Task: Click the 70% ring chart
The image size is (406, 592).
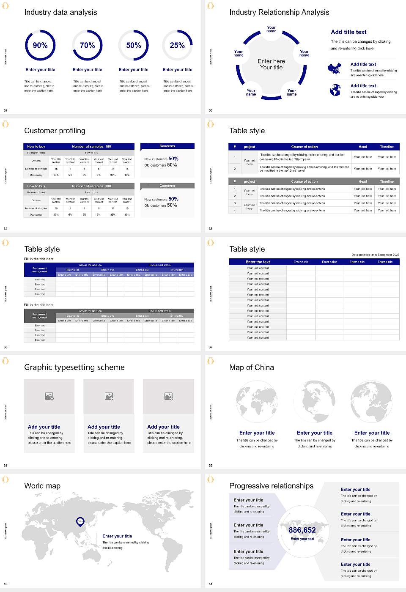Action: 87,45
